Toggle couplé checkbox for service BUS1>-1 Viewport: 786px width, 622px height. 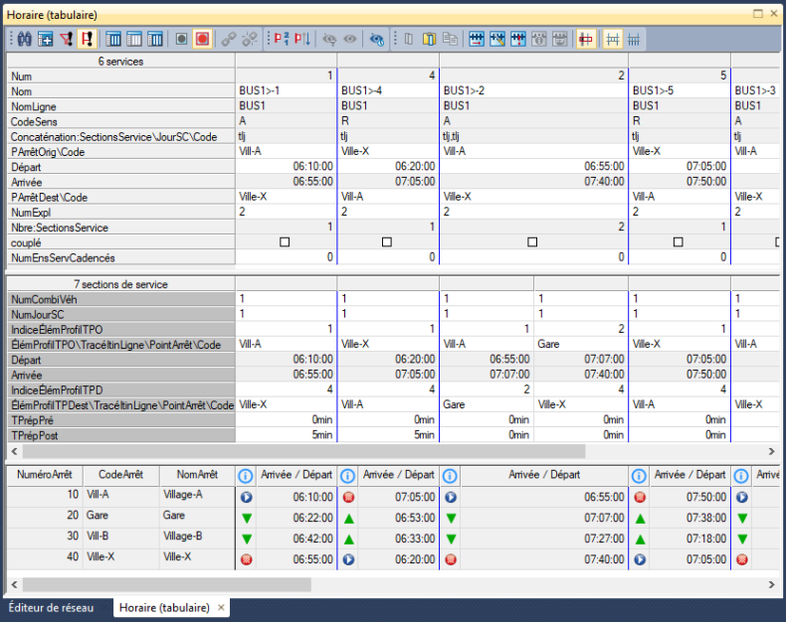pos(285,241)
